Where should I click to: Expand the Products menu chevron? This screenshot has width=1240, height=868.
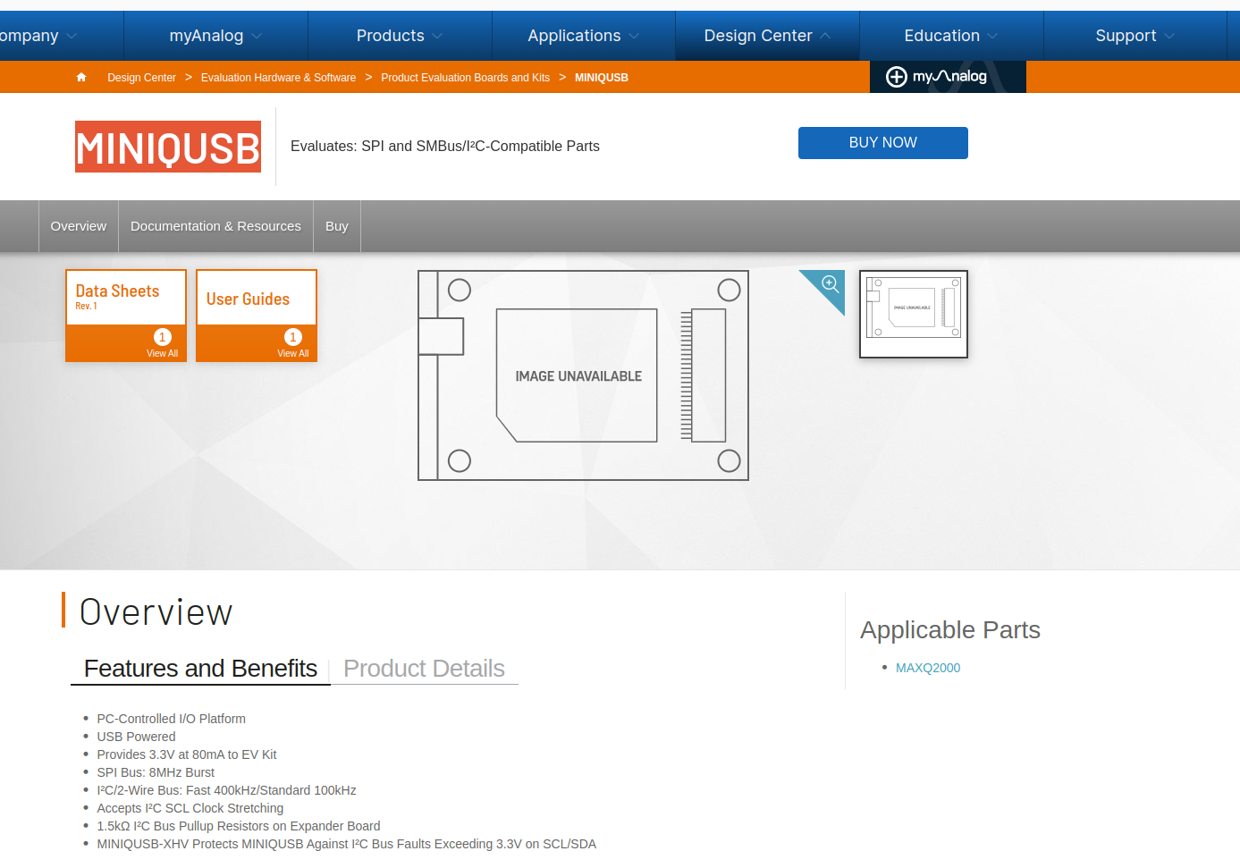438,37
